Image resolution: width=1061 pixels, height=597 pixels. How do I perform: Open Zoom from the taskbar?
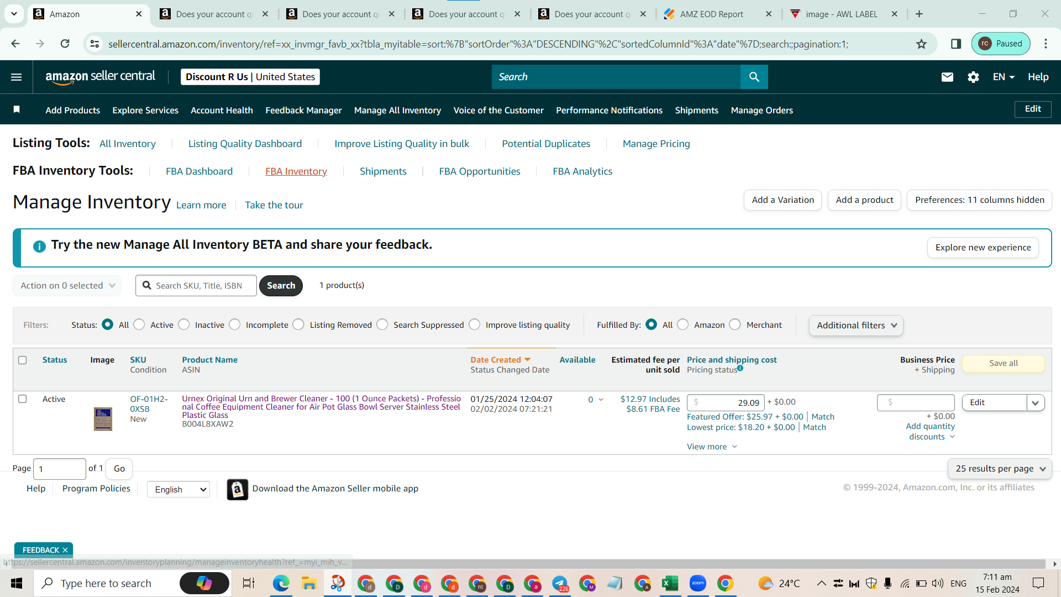tap(697, 583)
